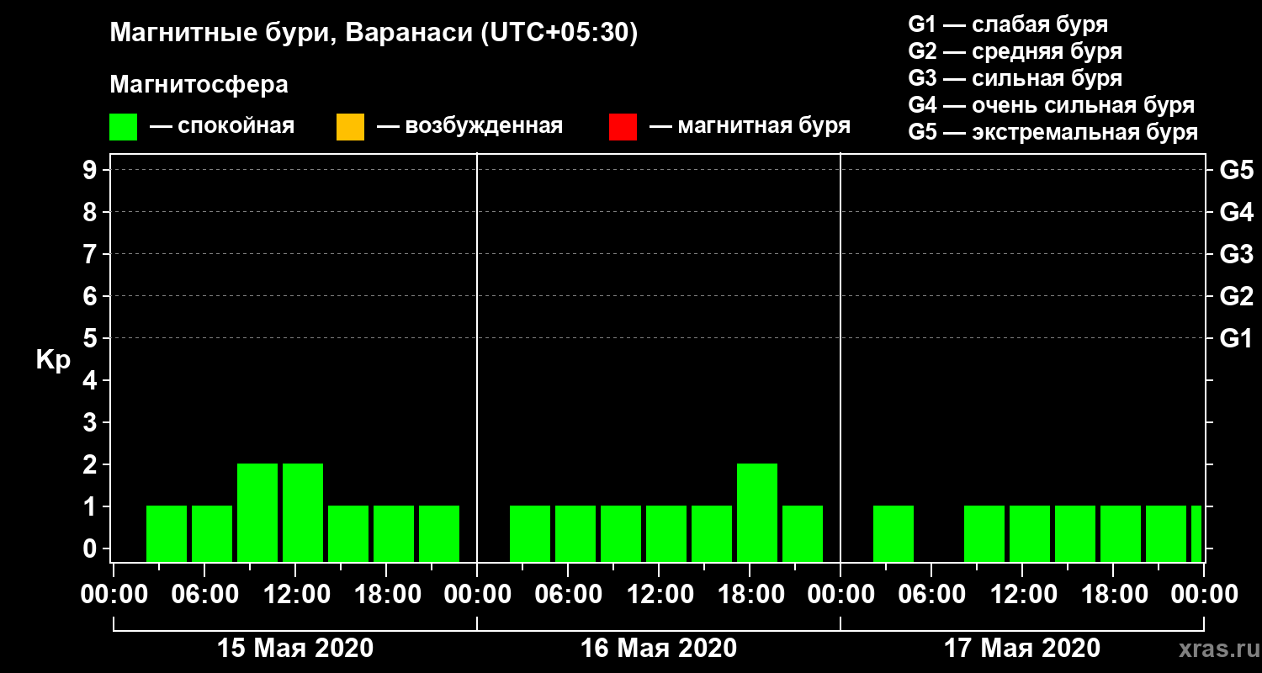Click the green 'спокойная' legend swatch
Viewport: 1262px width, 673px height.
coord(123,127)
